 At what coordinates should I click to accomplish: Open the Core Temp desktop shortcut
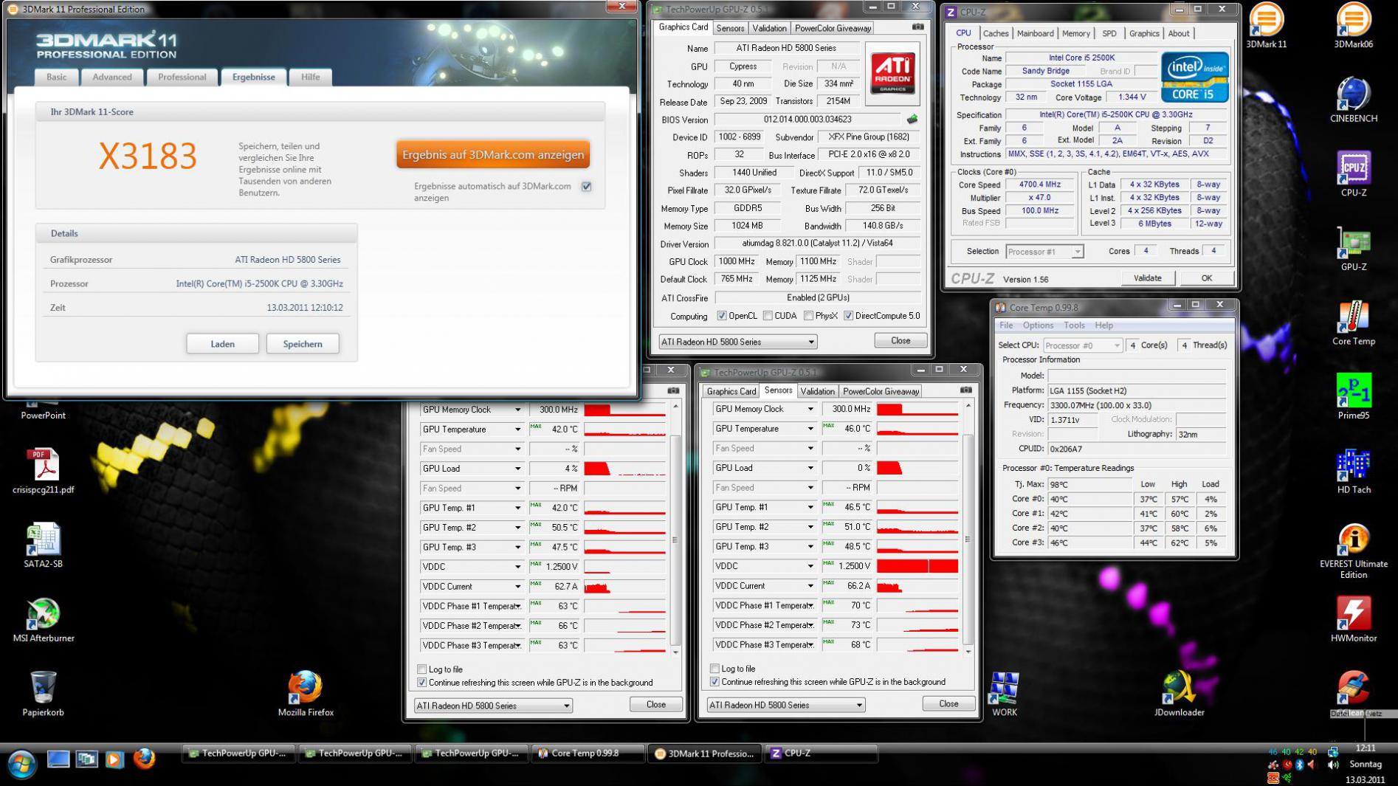tap(1353, 323)
